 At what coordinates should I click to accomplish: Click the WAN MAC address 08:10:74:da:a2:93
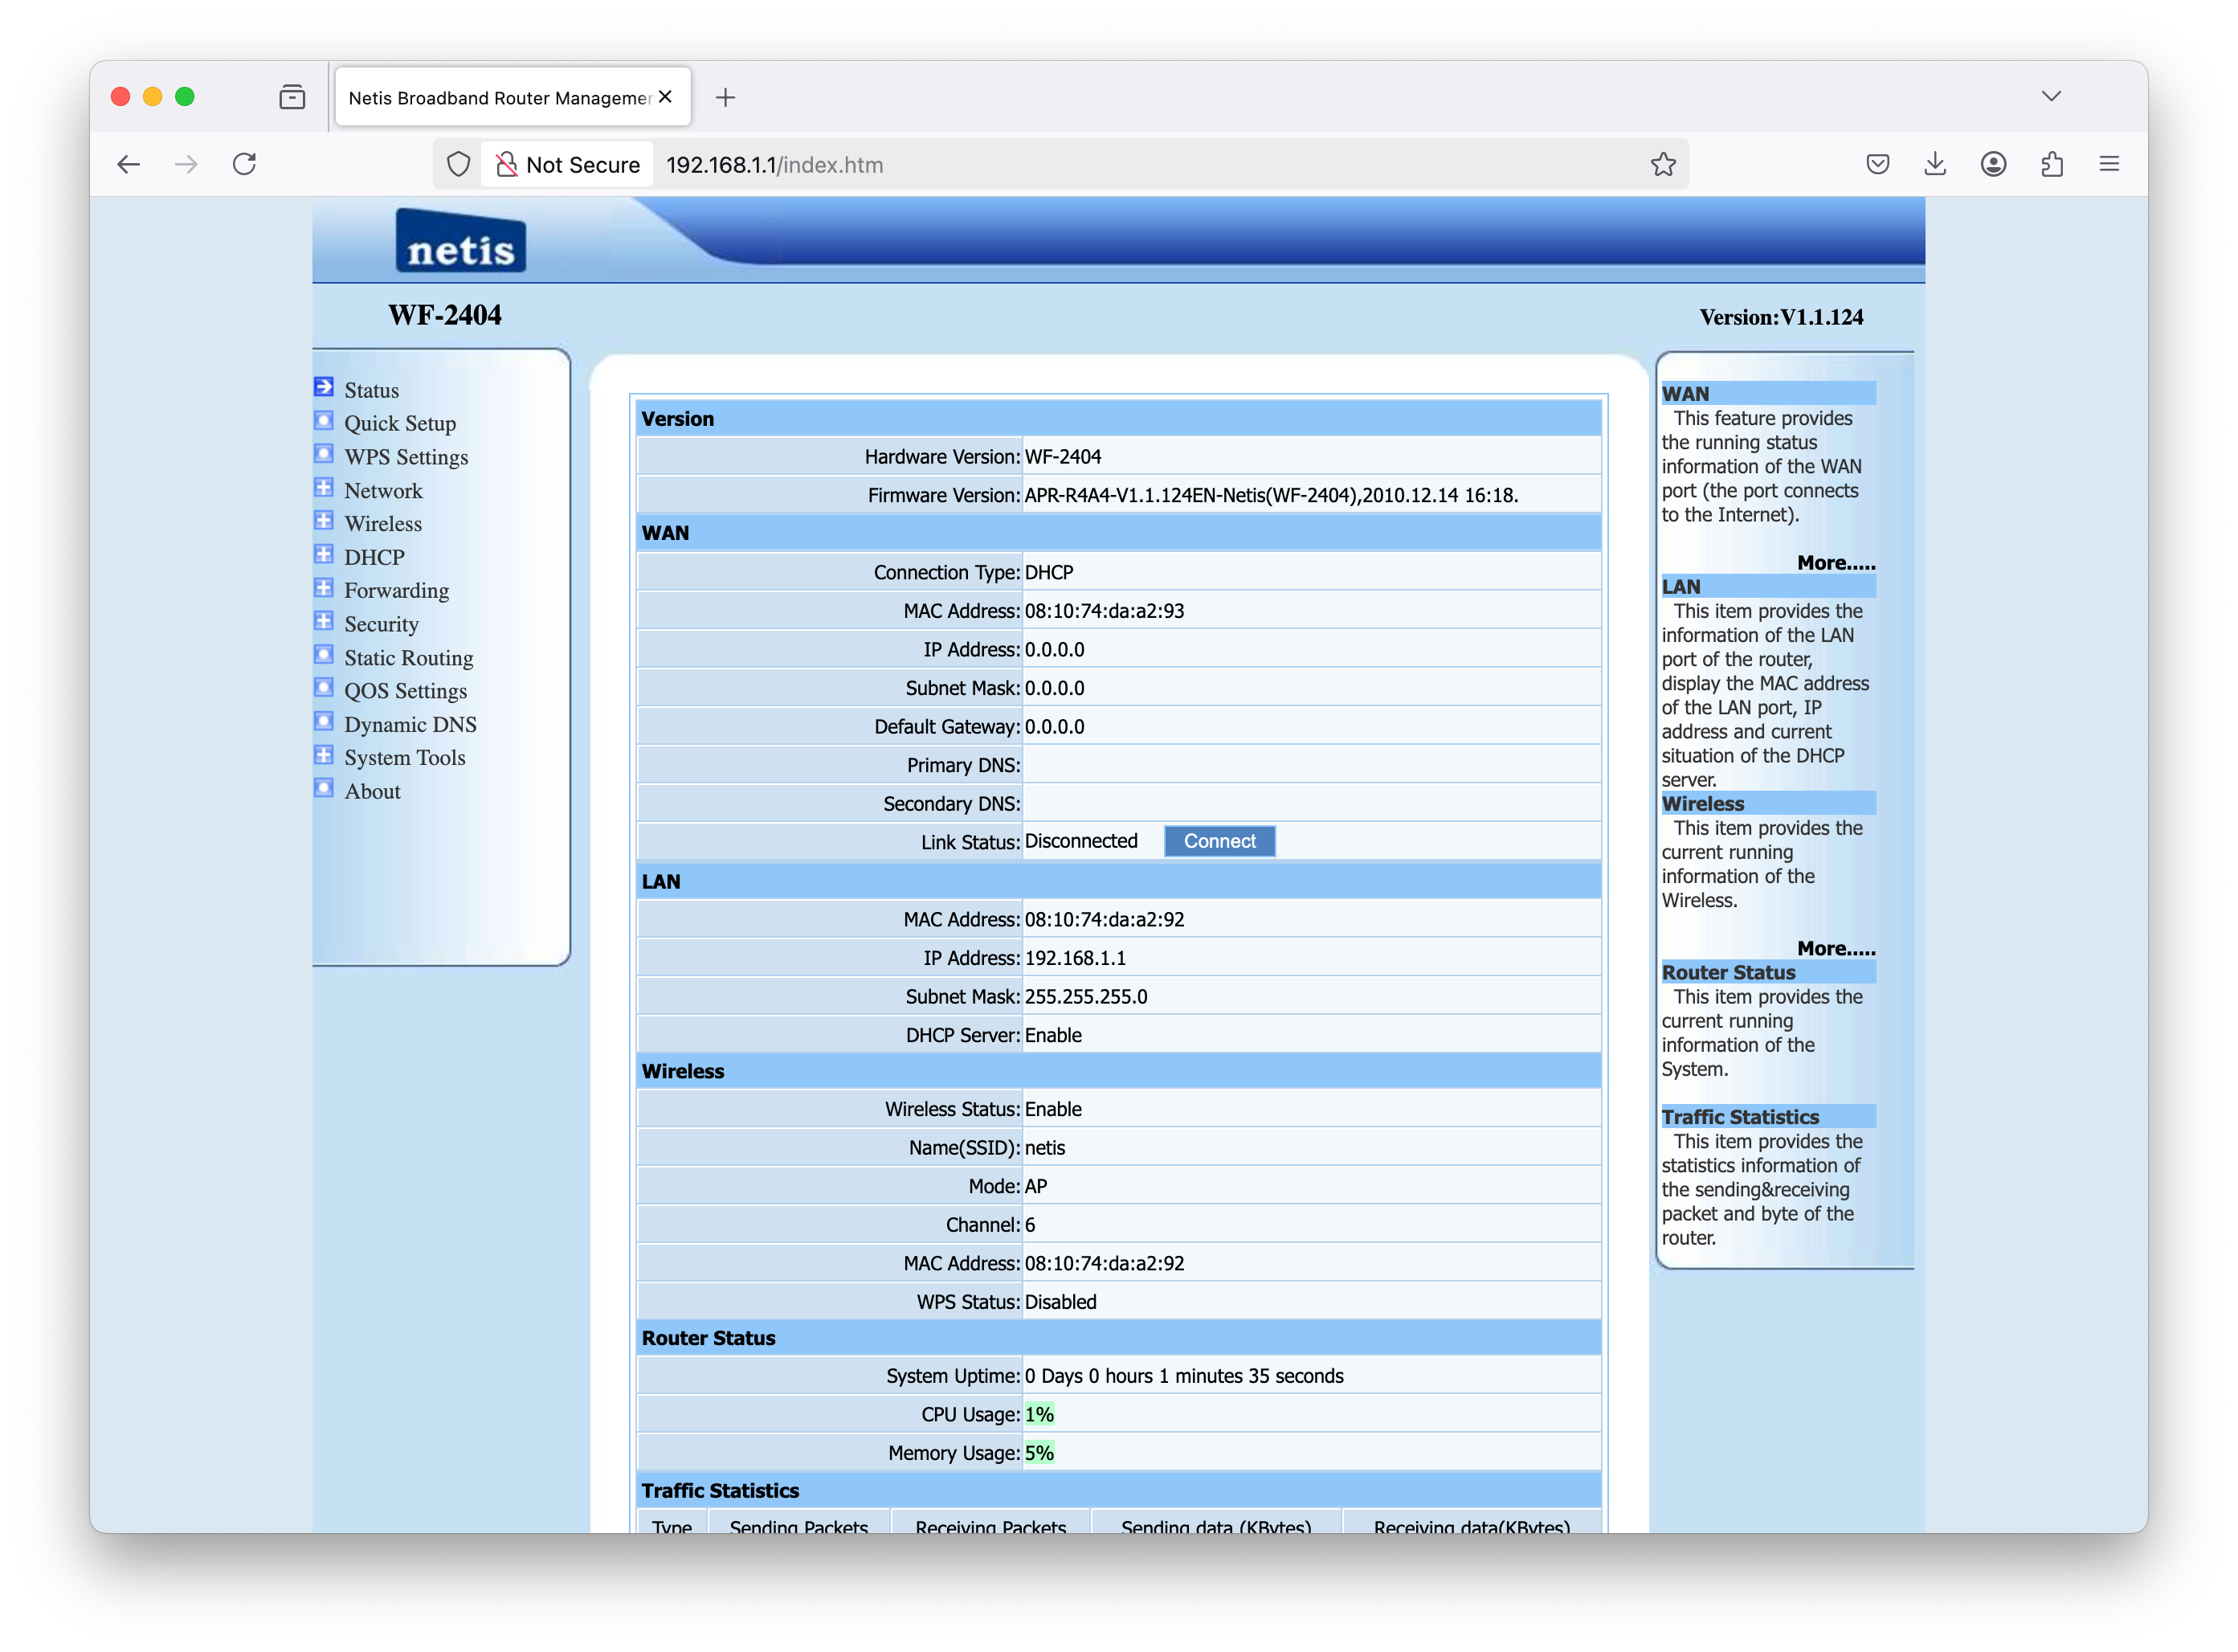(1104, 611)
